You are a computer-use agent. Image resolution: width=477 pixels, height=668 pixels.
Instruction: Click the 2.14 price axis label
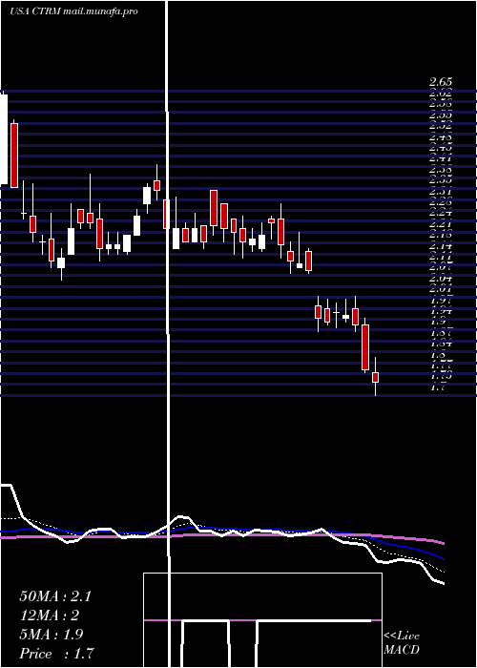[x=441, y=246]
